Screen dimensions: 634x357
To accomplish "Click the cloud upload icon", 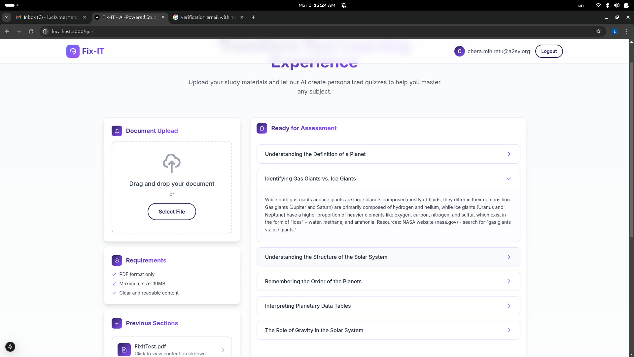I will pyautogui.click(x=172, y=163).
